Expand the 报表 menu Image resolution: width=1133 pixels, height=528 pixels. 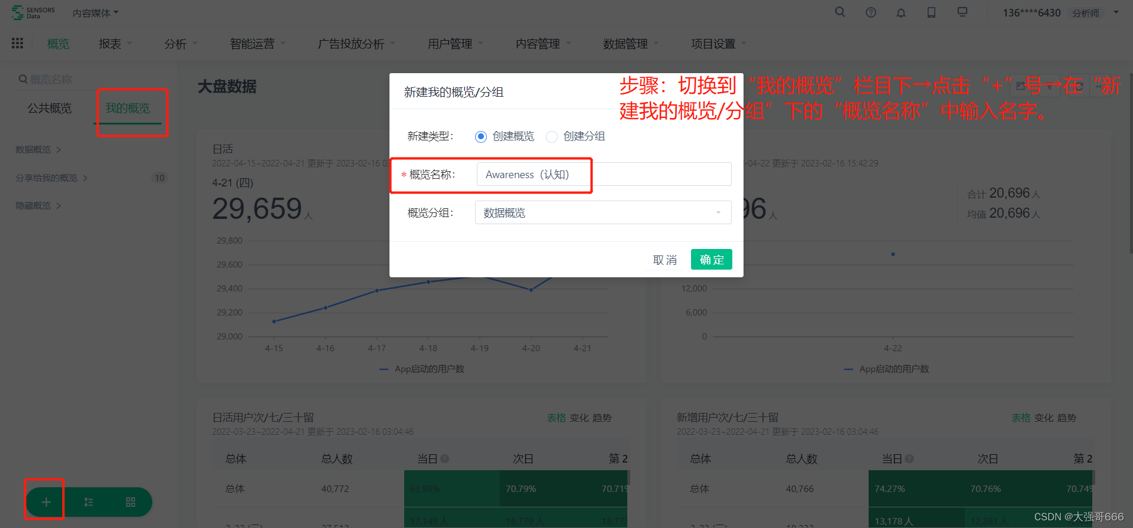115,44
